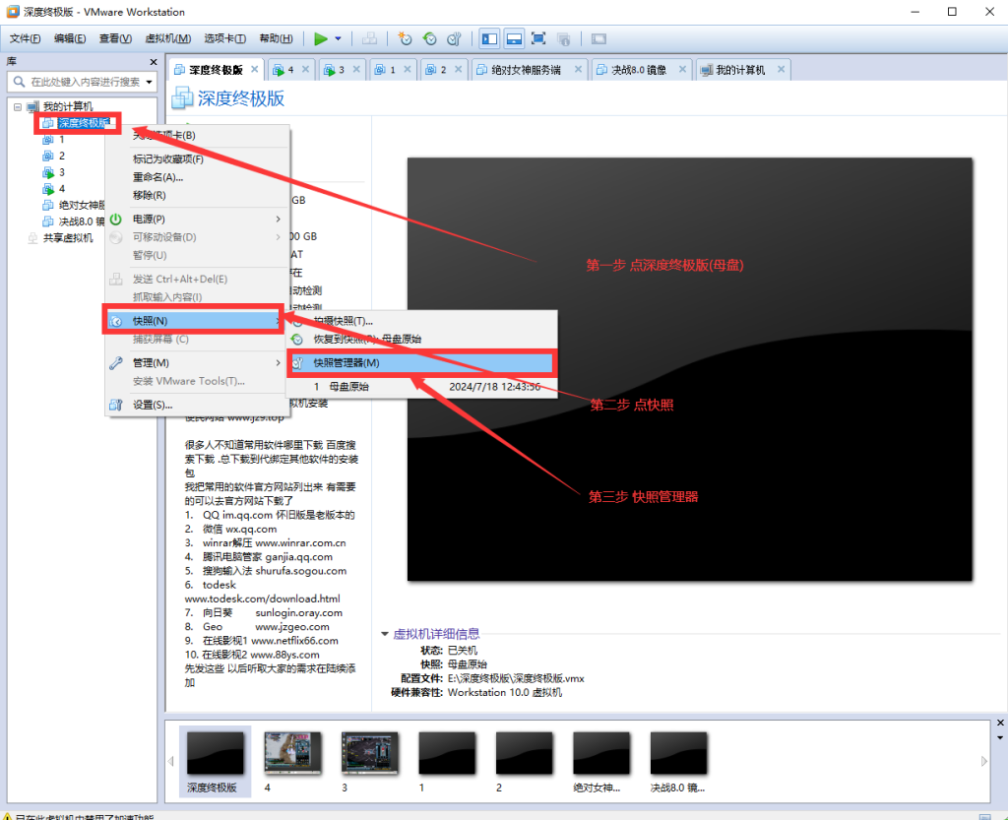Close the thumbnail bar
The width and height of the screenshot is (1008, 820).
click(x=1000, y=723)
